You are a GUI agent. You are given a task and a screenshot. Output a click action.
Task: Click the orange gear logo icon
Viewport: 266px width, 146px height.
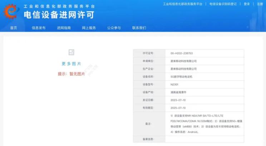(10, 11)
